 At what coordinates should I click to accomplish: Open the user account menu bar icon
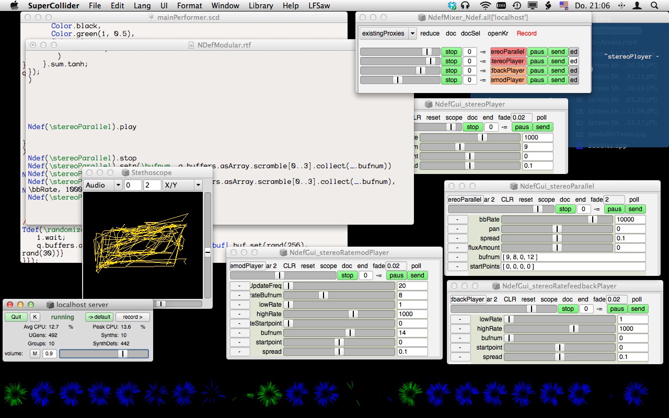pos(638,6)
